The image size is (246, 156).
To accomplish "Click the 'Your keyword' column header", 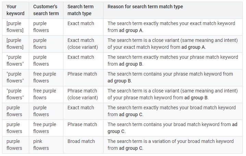I will (15, 10).
